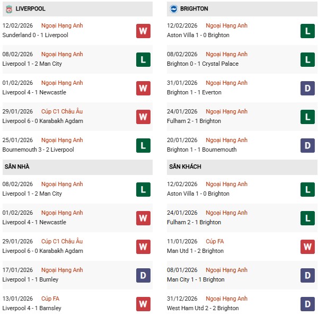This screenshot has width=318, height=316.
Task: Click W badge for Sunderland 0 - 1 Liverpool
Action: [143, 31]
